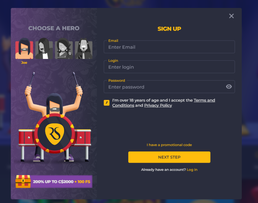Show password with the eye icon

(x=229, y=87)
